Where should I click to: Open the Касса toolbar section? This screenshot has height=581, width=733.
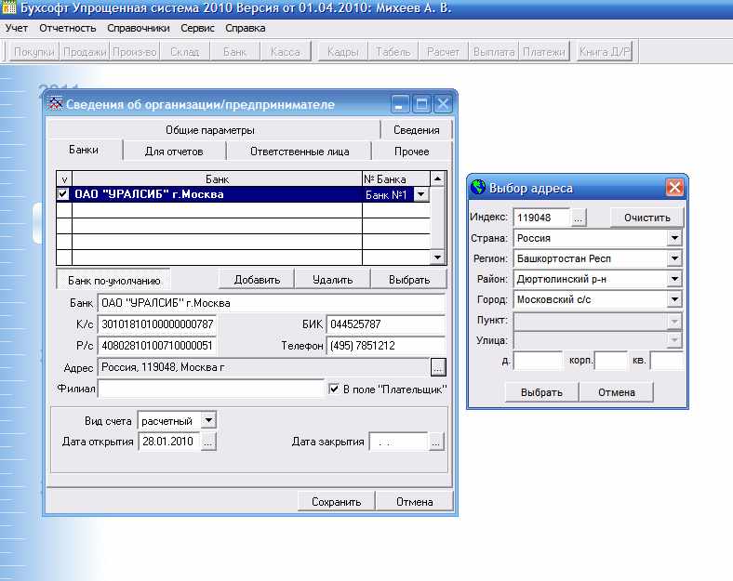point(285,52)
